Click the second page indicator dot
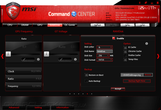The image size is (161, 110). (74, 94)
